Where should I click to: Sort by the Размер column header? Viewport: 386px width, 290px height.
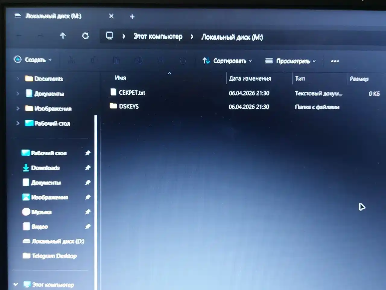click(x=359, y=79)
